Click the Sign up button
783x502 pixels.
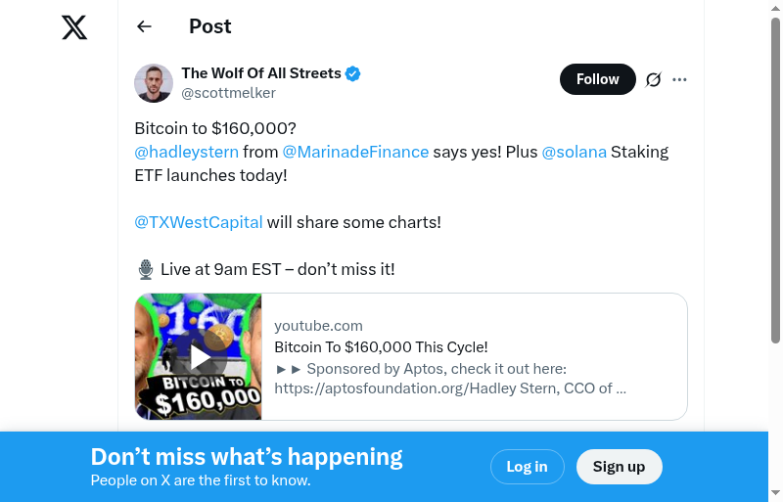tap(619, 467)
